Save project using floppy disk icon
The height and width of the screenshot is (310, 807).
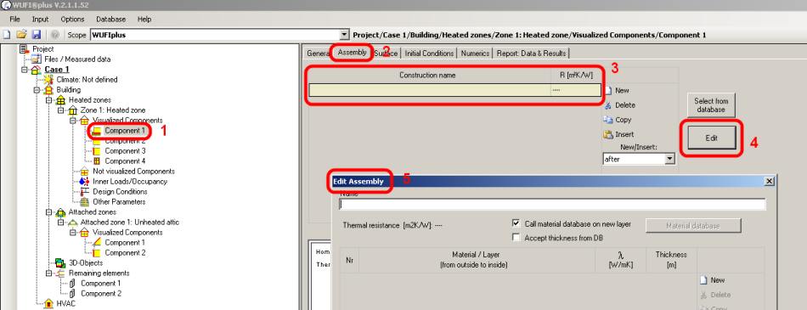(36, 35)
